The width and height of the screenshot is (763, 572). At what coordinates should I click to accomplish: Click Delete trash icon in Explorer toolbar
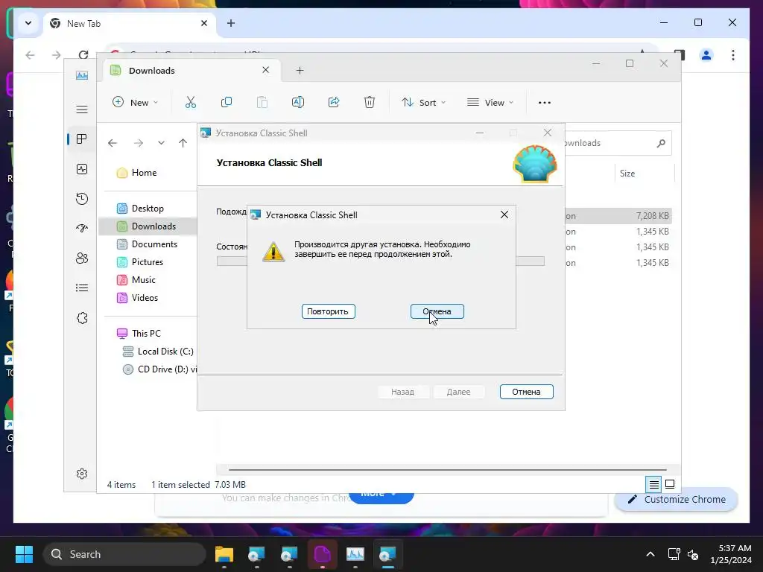point(370,102)
